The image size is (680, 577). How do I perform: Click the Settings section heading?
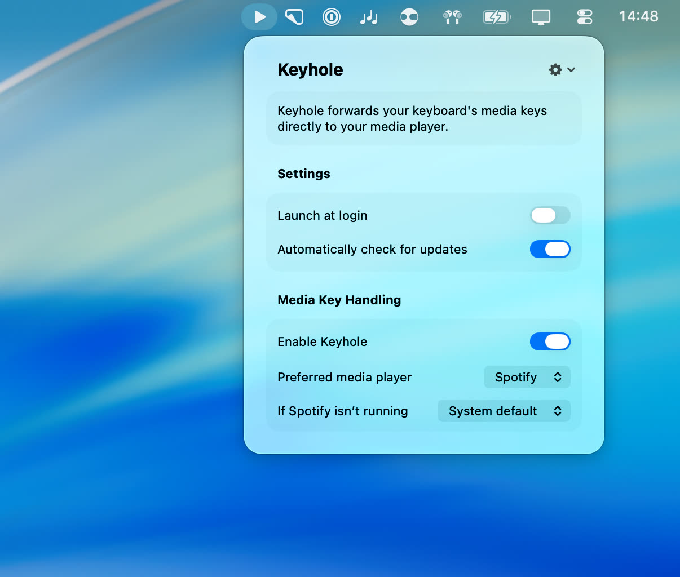(303, 174)
